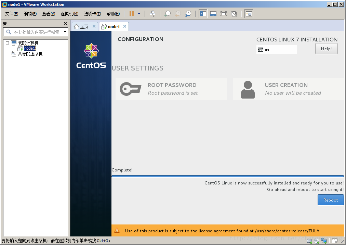Toggle the console view icon
The height and width of the screenshot is (245, 346).
249,14
